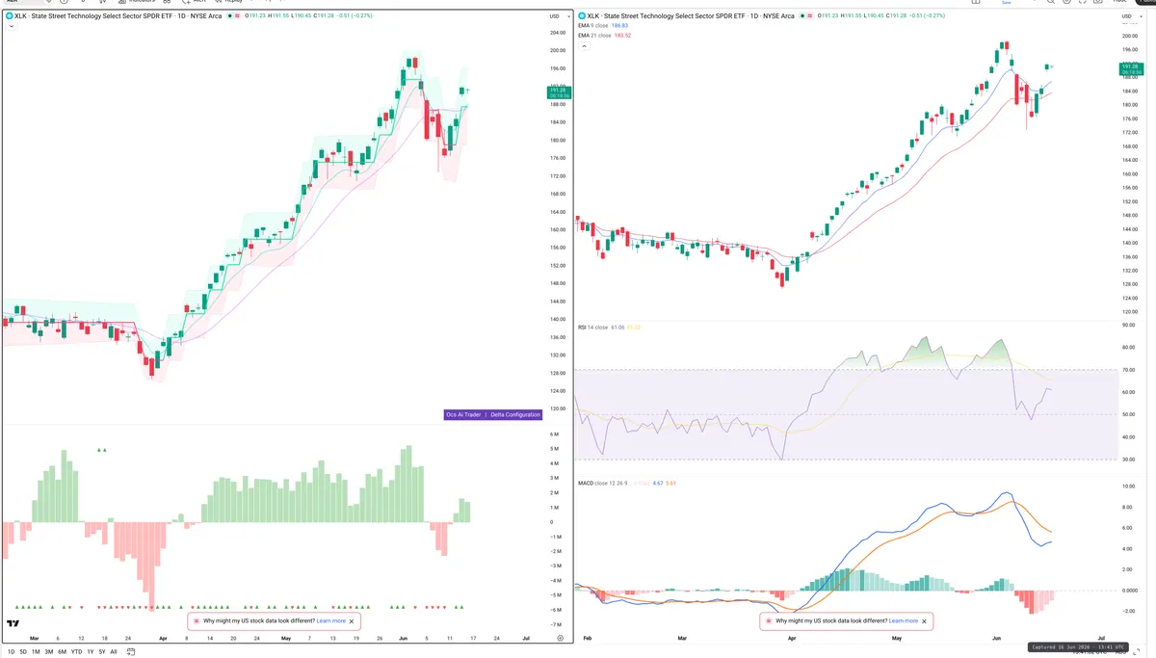The image size is (1156, 658).
Task: Click XLK logo icon in right chart
Action: click(581, 16)
